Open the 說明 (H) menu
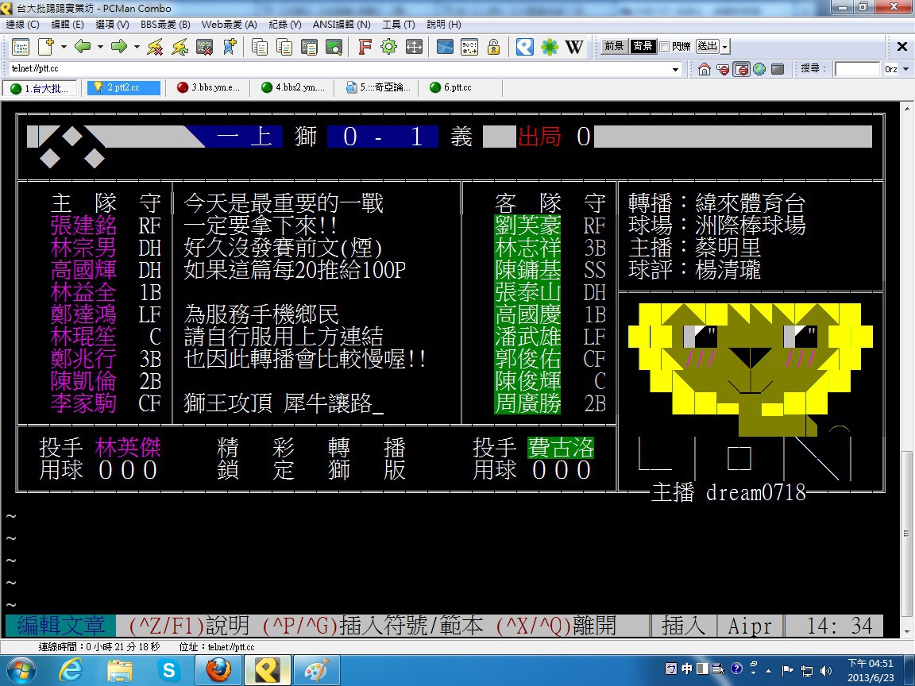Image resolution: width=915 pixels, height=686 pixels. (x=443, y=25)
